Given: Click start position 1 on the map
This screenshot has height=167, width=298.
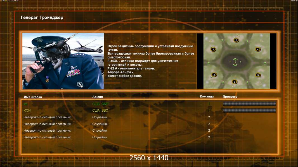Looking at the screenshot, I should coord(213,50).
